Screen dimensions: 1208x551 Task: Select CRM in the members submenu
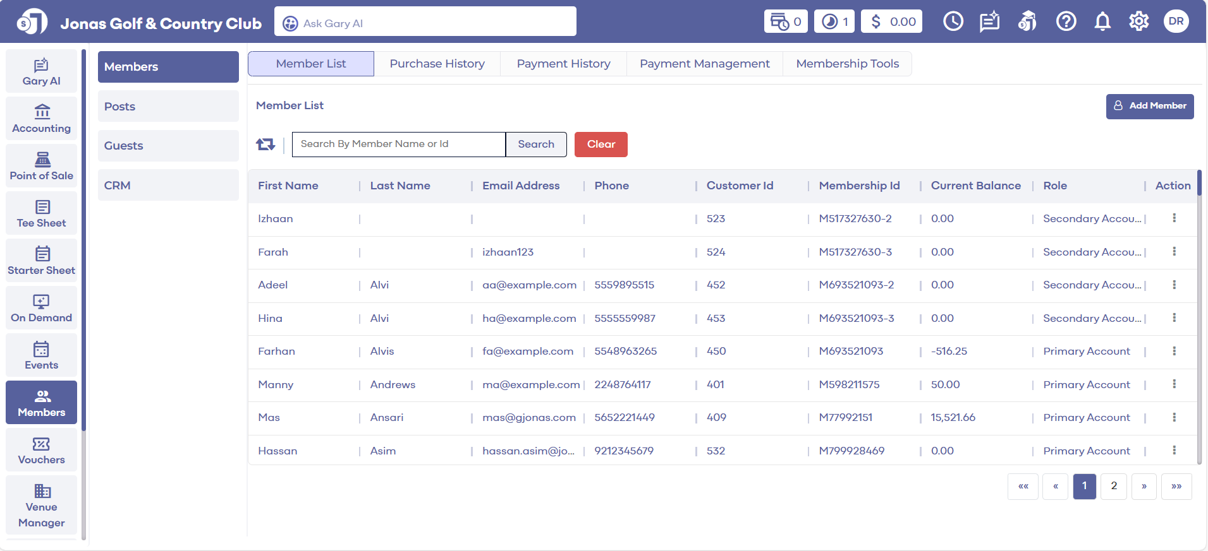click(x=168, y=186)
